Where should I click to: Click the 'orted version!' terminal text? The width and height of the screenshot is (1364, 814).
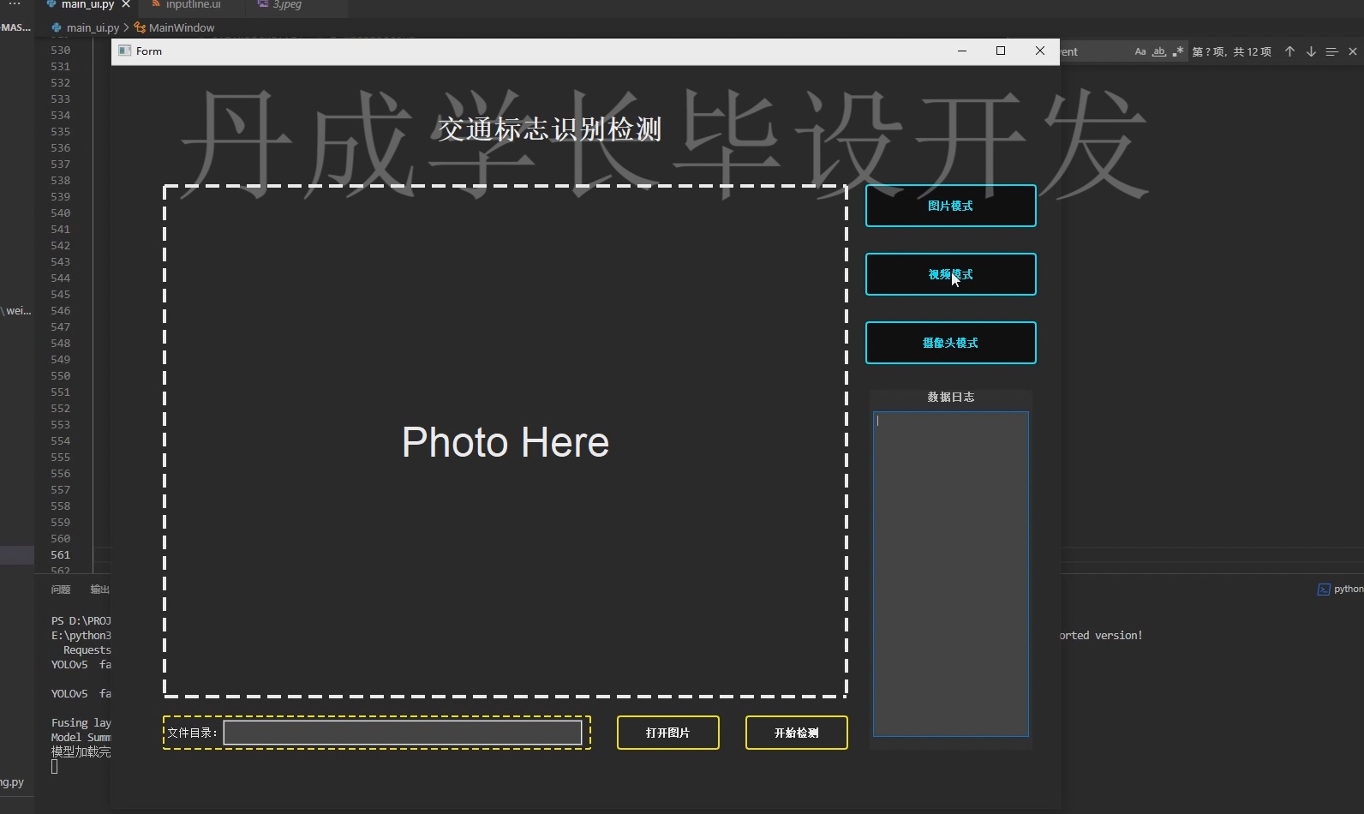[1101, 636]
